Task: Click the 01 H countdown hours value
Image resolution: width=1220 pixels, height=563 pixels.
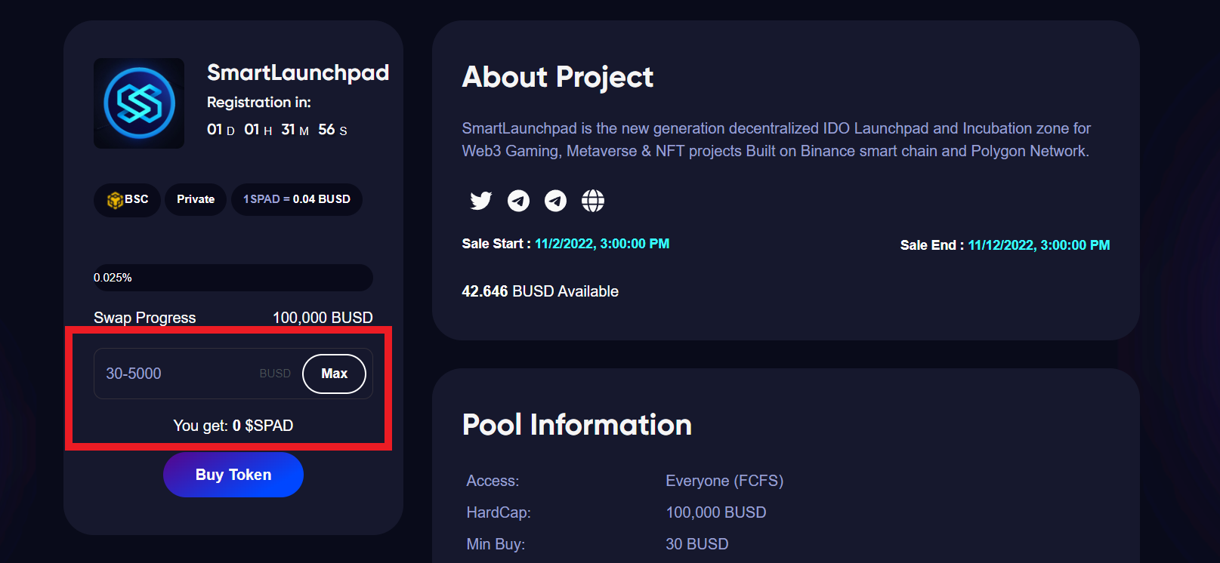Action: (258, 130)
